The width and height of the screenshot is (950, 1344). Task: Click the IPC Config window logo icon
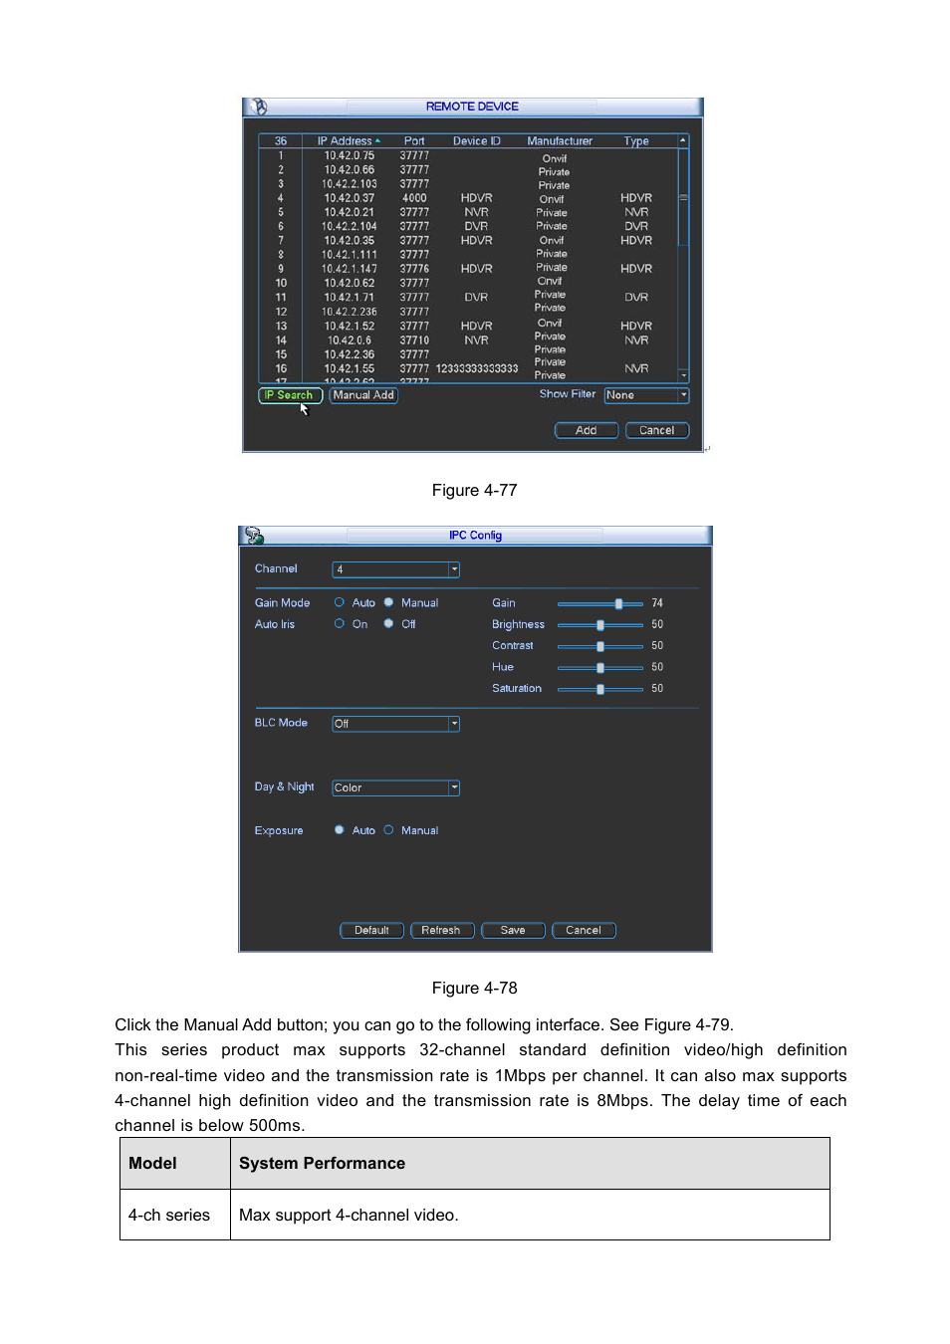tap(255, 536)
